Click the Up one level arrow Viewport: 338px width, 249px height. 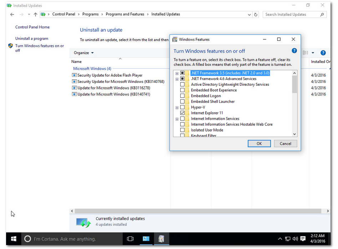pyautogui.click(x=36, y=14)
